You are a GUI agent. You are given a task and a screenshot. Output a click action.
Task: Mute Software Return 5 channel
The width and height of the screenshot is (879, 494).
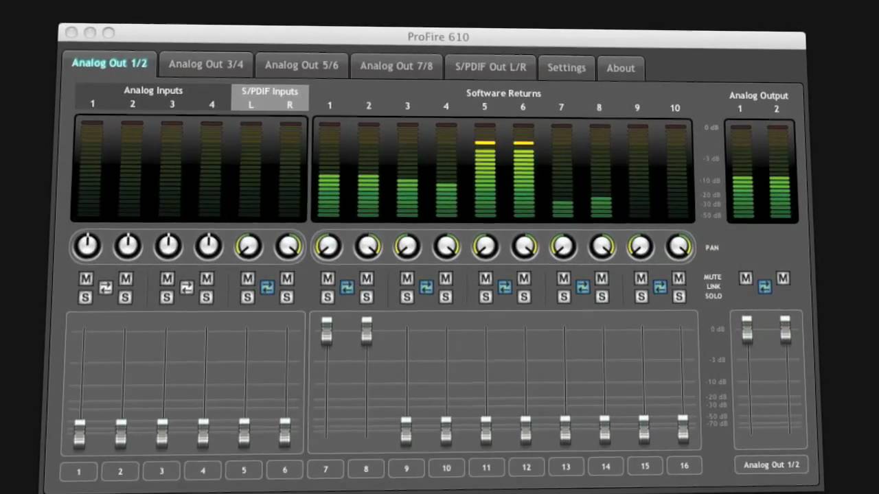point(486,279)
